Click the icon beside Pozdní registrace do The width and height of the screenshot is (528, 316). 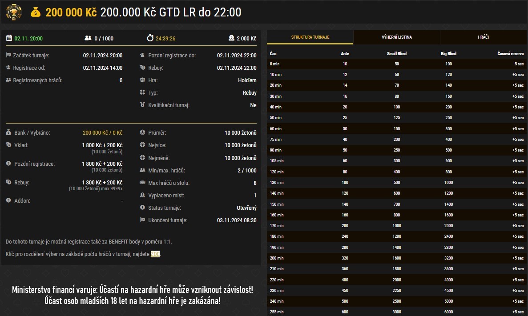[142, 55]
